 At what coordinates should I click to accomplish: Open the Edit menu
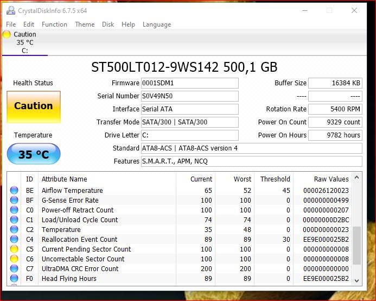(x=29, y=24)
